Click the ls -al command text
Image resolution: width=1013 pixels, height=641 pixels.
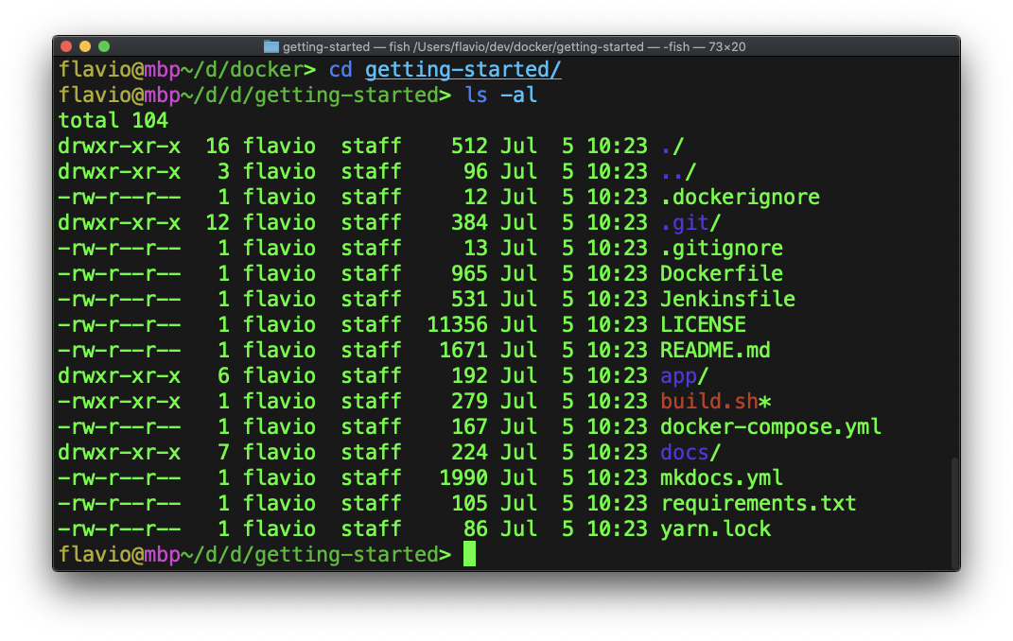coord(501,95)
